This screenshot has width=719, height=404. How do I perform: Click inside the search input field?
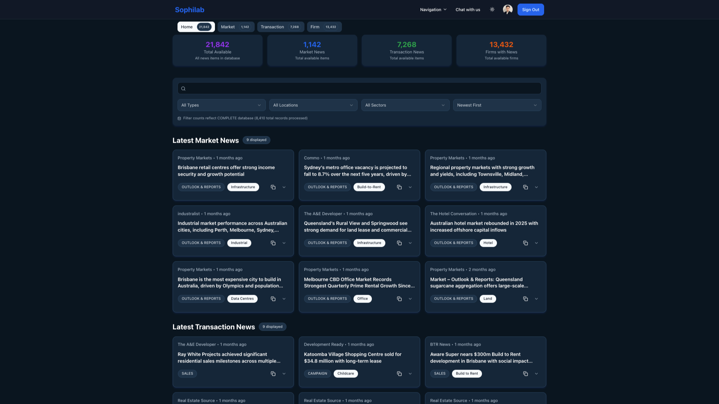tap(359, 88)
